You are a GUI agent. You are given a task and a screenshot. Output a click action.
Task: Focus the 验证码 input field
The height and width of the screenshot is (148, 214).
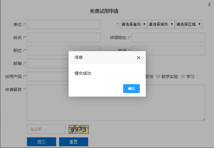pyautogui.click(x=46, y=129)
